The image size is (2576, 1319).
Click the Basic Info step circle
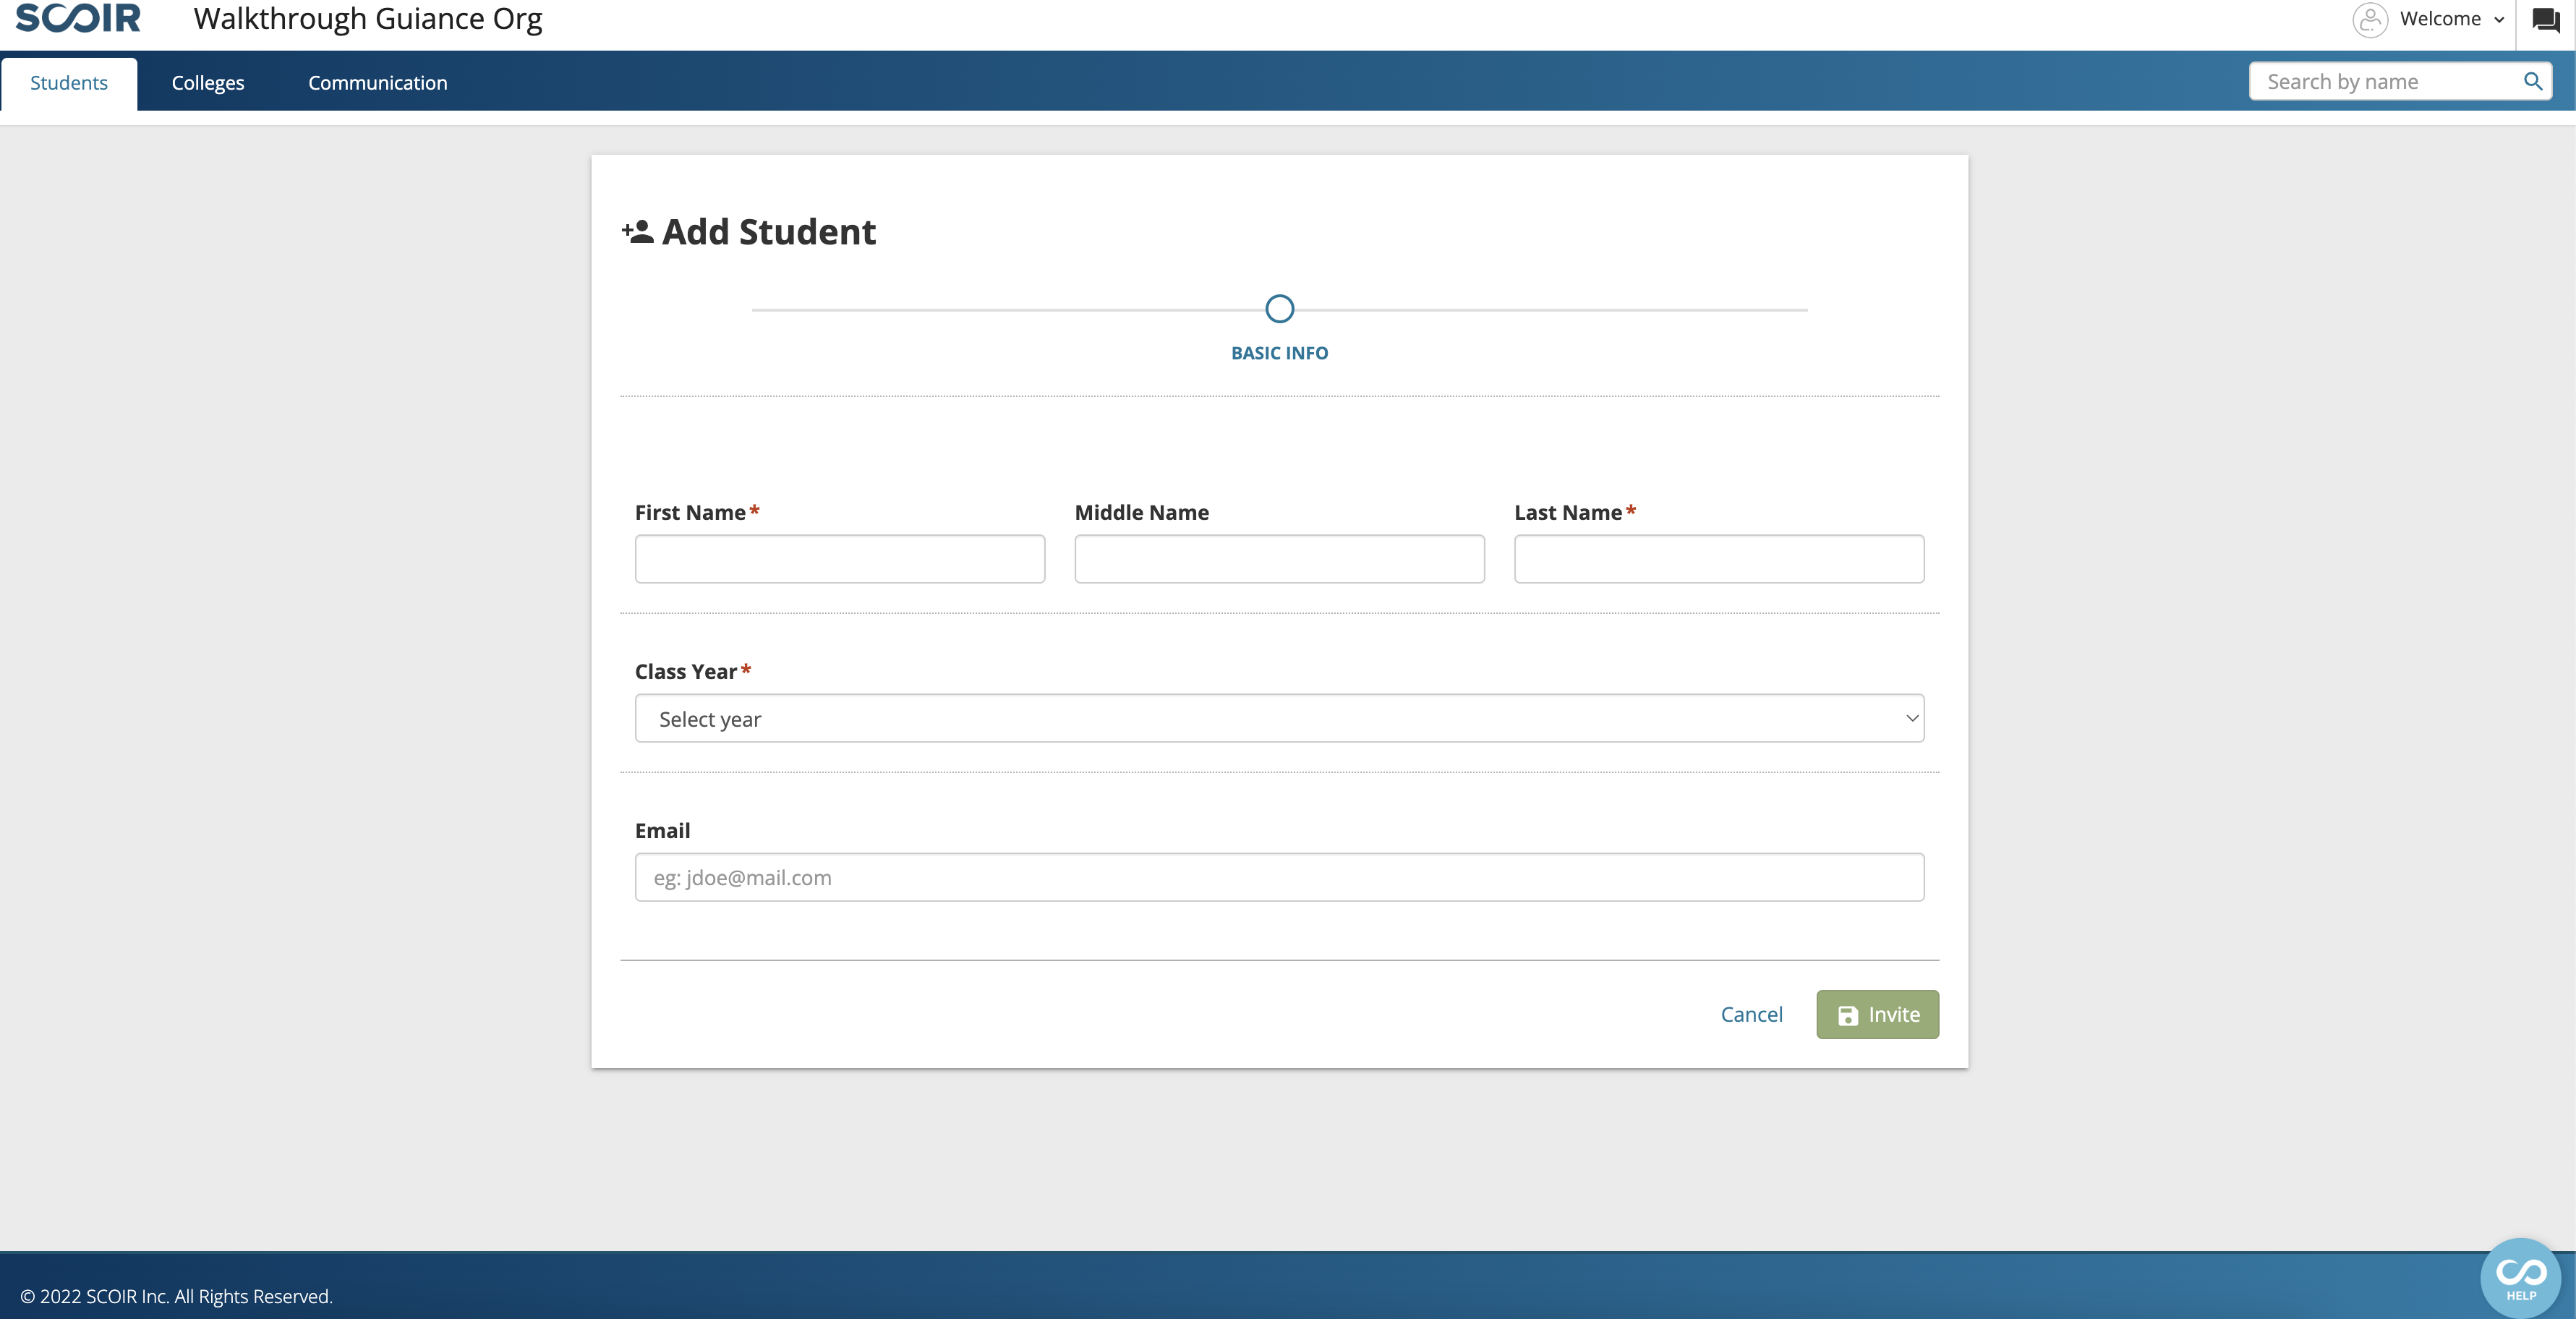tap(1279, 308)
